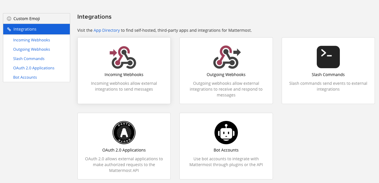This screenshot has height=183, width=379.
Task: Open Bot Accounts from the sidebar
Action: click(x=25, y=77)
